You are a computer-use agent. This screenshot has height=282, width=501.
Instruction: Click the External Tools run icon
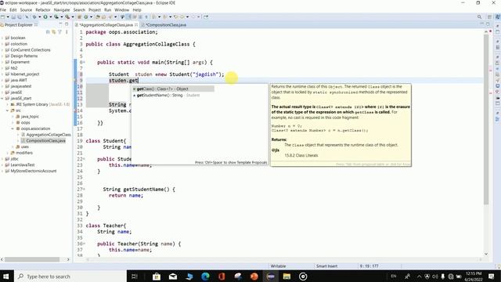pos(67,17)
